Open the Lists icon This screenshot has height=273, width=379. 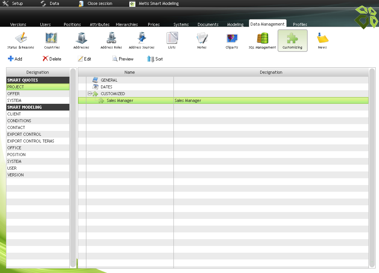(172, 39)
